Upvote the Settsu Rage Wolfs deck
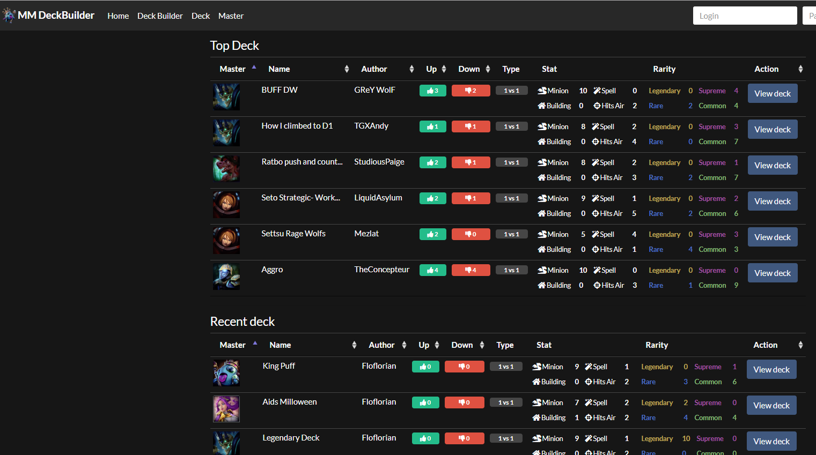The height and width of the screenshot is (455, 816). click(433, 234)
